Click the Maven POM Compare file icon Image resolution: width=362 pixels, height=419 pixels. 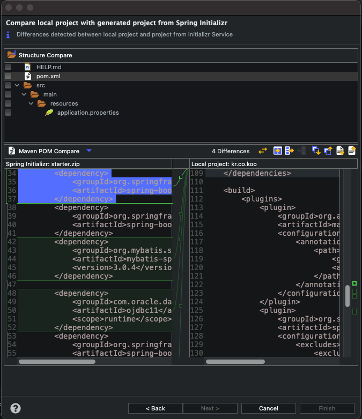[11, 151]
